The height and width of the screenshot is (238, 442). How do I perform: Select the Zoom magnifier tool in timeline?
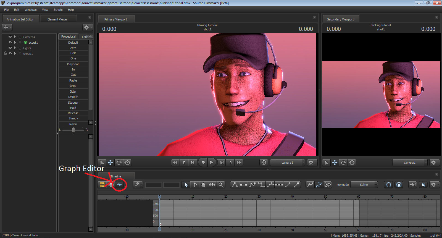click(221, 185)
